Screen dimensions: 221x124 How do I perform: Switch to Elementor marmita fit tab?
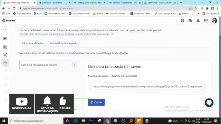pyautogui.click(x=55, y=3)
